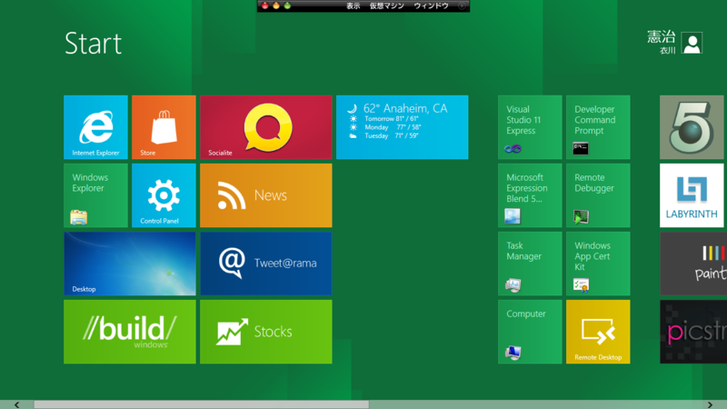Open the Developer Command Prompt tile

(598, 127)
